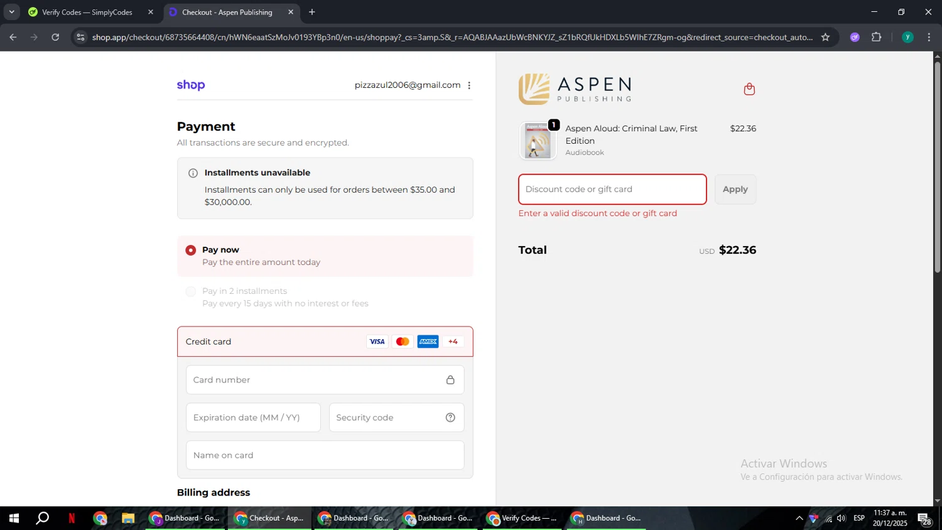Click the Shop logo
Image resolution: width=942 pixels, height=530 pixels.
[191, 85]
